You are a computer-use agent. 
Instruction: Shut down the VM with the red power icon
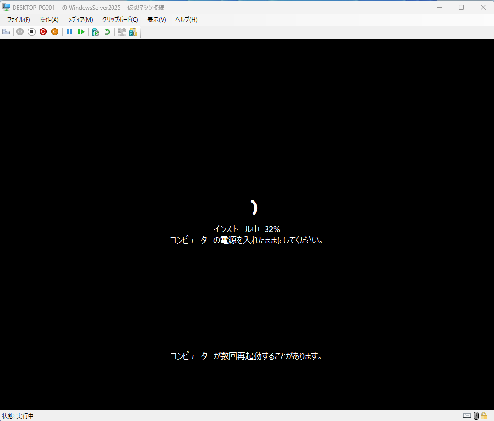click(x=43, y=32)
